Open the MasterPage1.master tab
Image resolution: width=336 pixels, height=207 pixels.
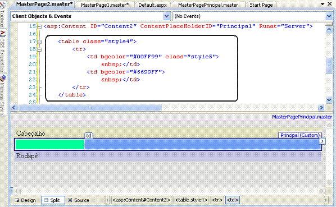click(105, 4)
